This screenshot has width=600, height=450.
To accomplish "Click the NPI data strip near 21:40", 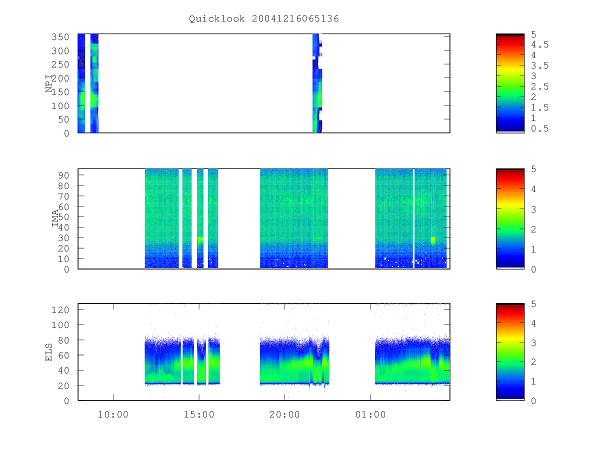I will (317, 83).
